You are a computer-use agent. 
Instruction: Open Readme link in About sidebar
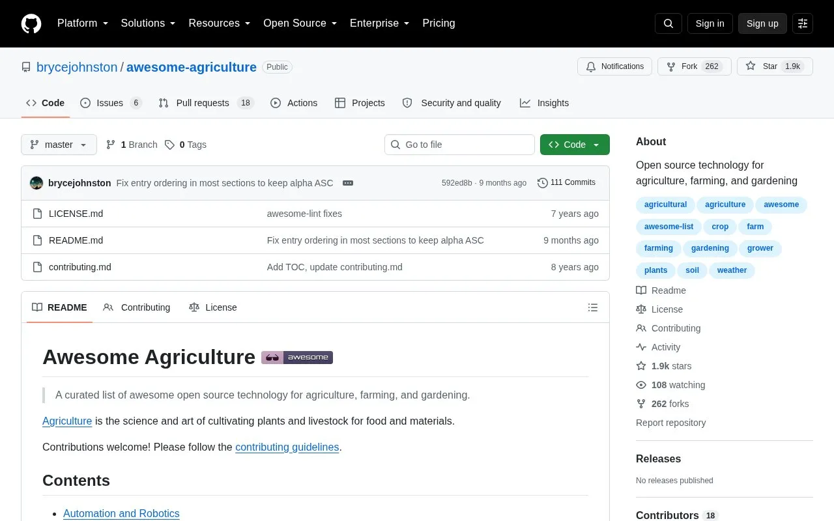point(661,290)
